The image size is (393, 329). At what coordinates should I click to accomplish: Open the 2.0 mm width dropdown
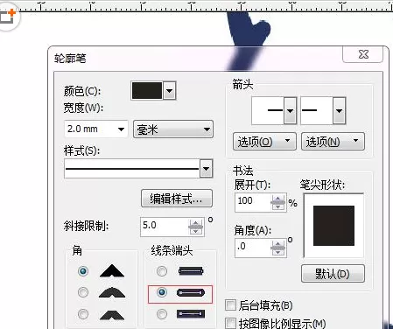click(x=121, y=129)
